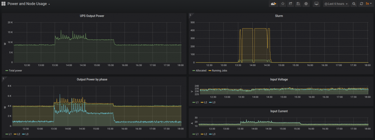
Task: Click the Grafana dashboards grid icon
Action: pyautogui.click(x=3, y=4)
